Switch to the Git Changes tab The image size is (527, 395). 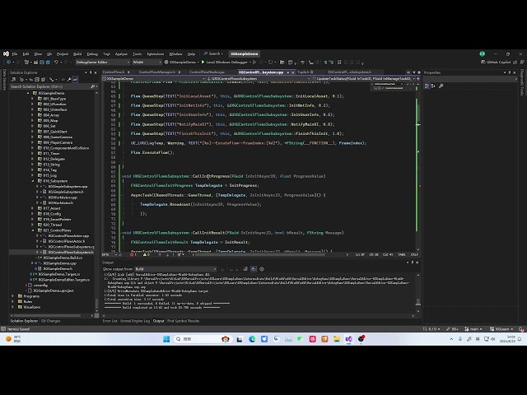pyautogui.click(x=50, y=322)
